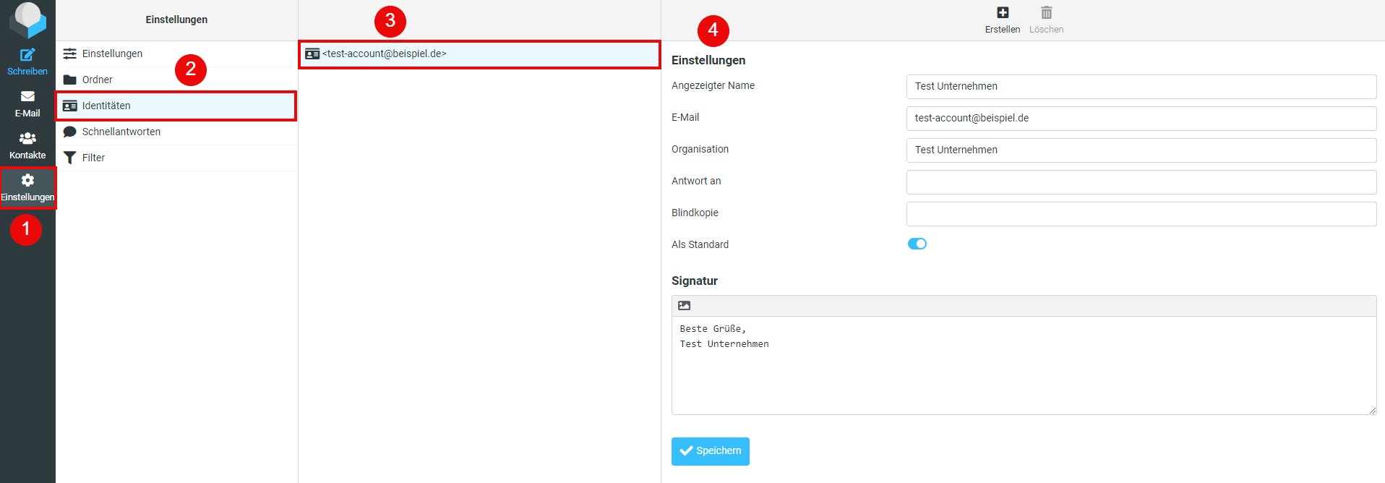Click the Löschen trash icon
Viewport: 1385px width, 483px height.
point(1046,13)
